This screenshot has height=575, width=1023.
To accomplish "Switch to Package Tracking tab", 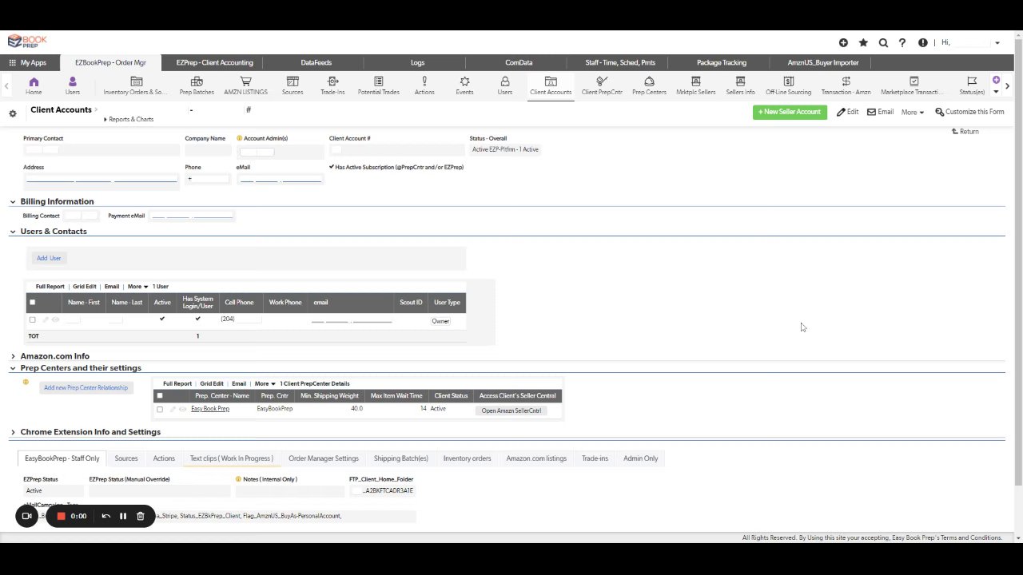I will click(x=721, y=62).
